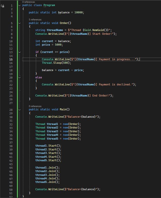Image resolution: width=161 pixels, height=198 pixels.
Task: Click the Program class name
Action: (x=49, y=5)
